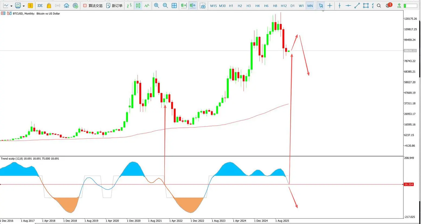Toggle the 算法交易 algo trading button

coord(93,5)
